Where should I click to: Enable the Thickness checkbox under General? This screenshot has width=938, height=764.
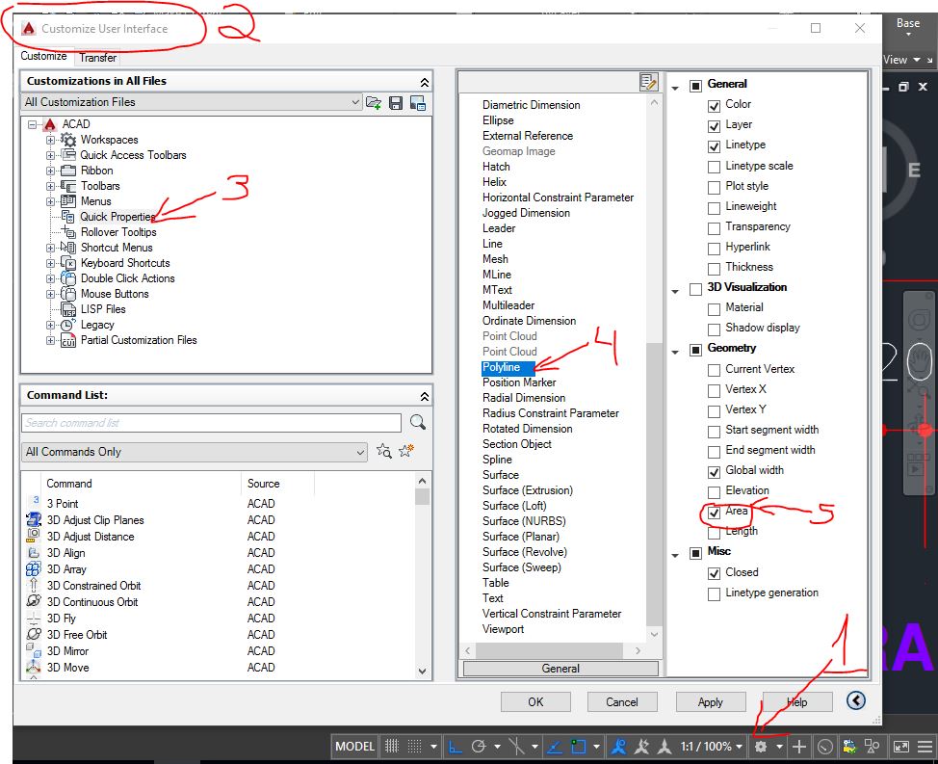coord(715,268)
